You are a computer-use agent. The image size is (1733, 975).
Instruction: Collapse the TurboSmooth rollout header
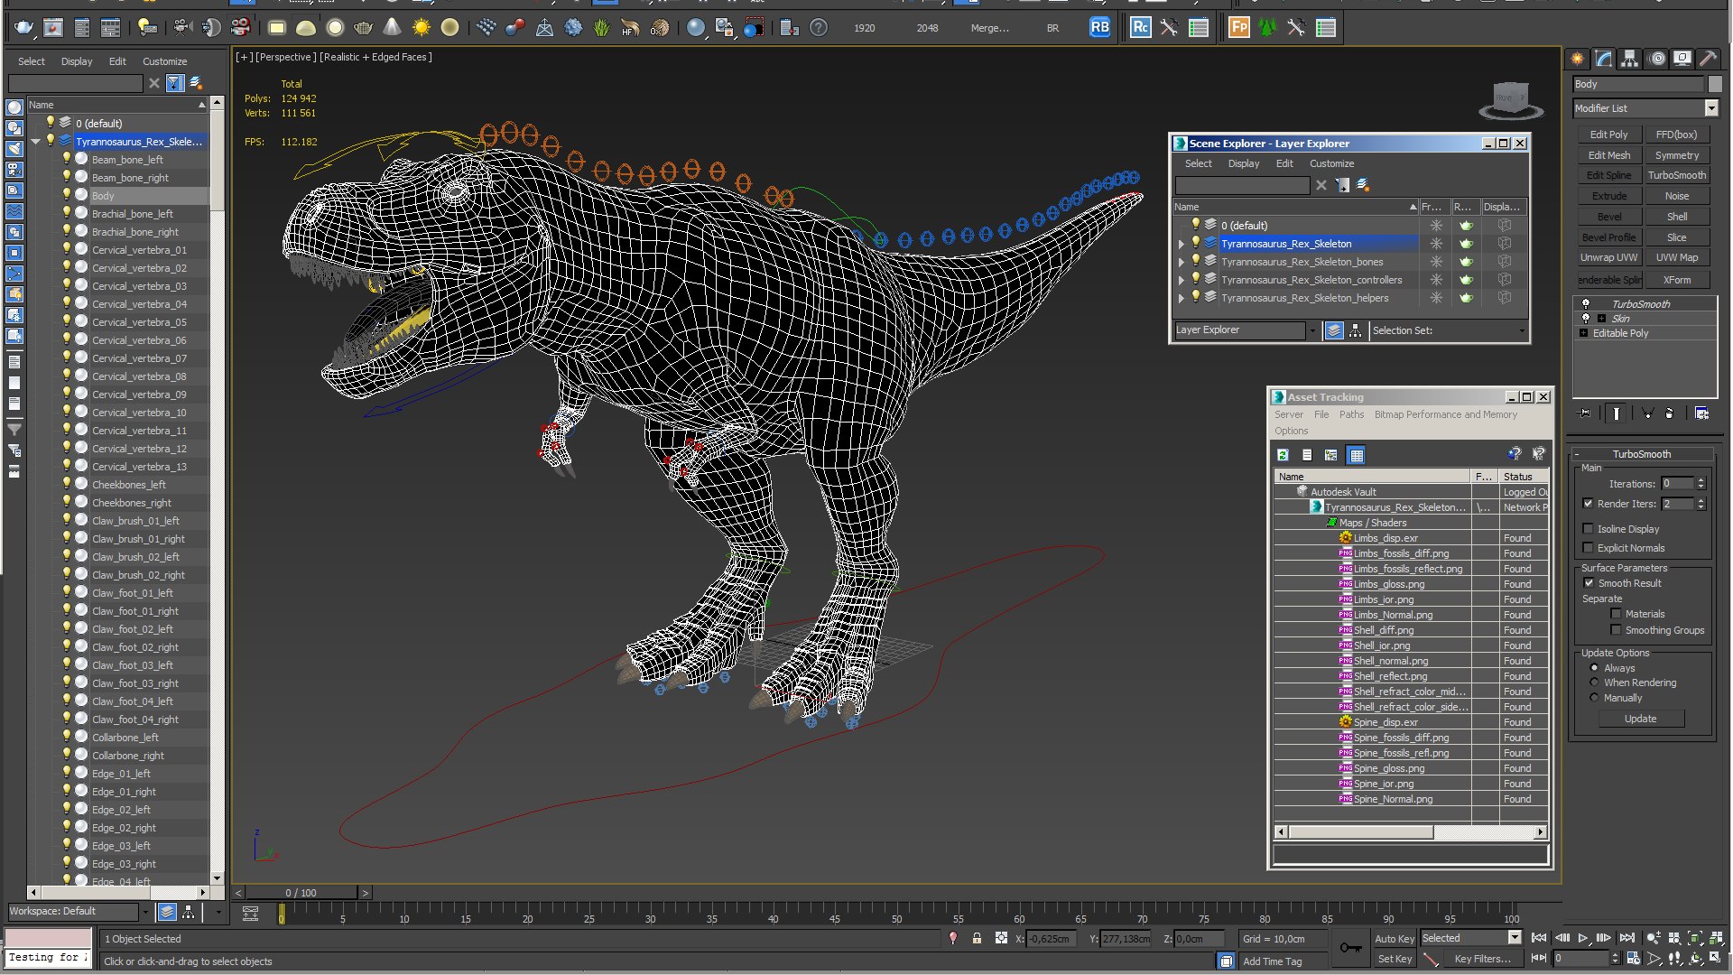[x=1641, y=454]
